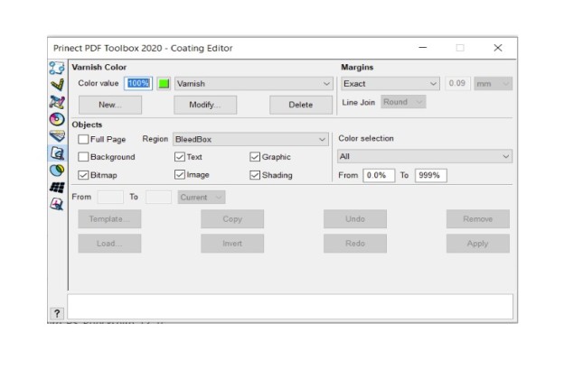Click the green varnish color swatch
The width and height of the screenshot is (583, 388).
coord(164,84)
